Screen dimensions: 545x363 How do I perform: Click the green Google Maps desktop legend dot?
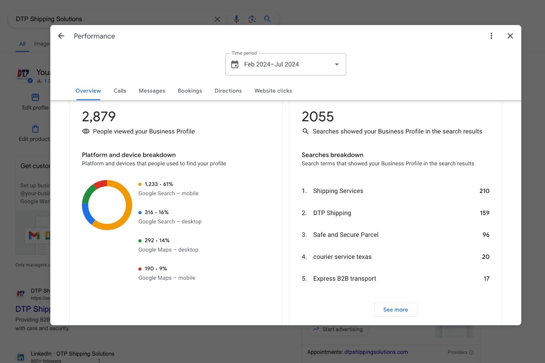140,241
